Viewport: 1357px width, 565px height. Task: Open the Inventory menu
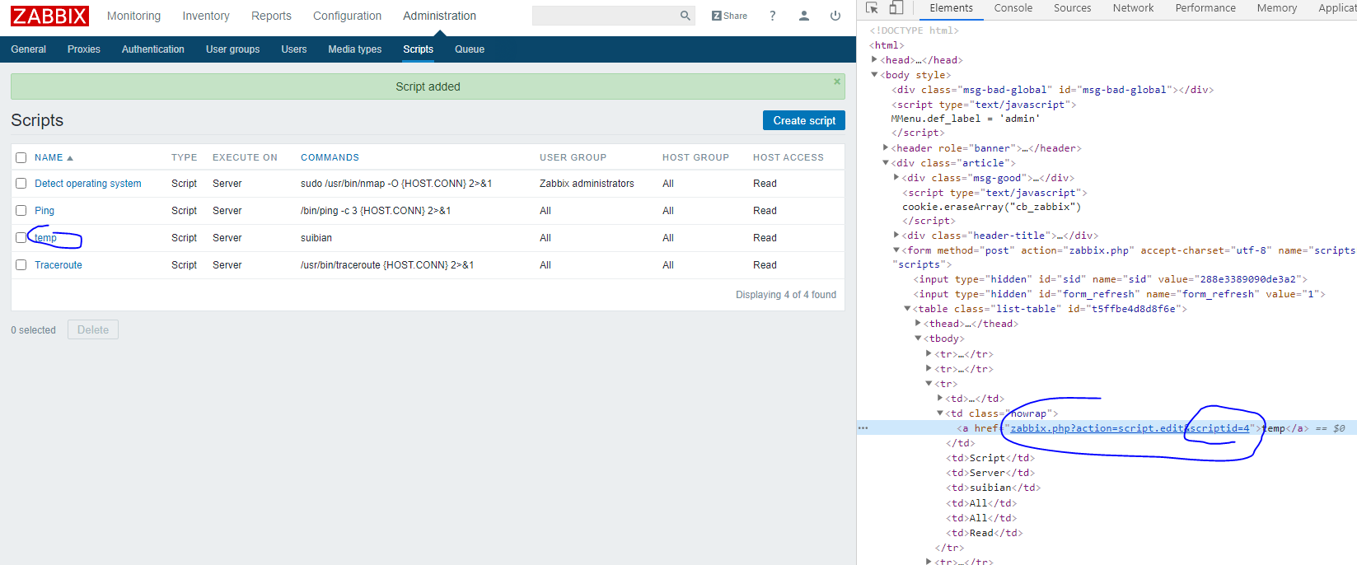click(206, 16)
